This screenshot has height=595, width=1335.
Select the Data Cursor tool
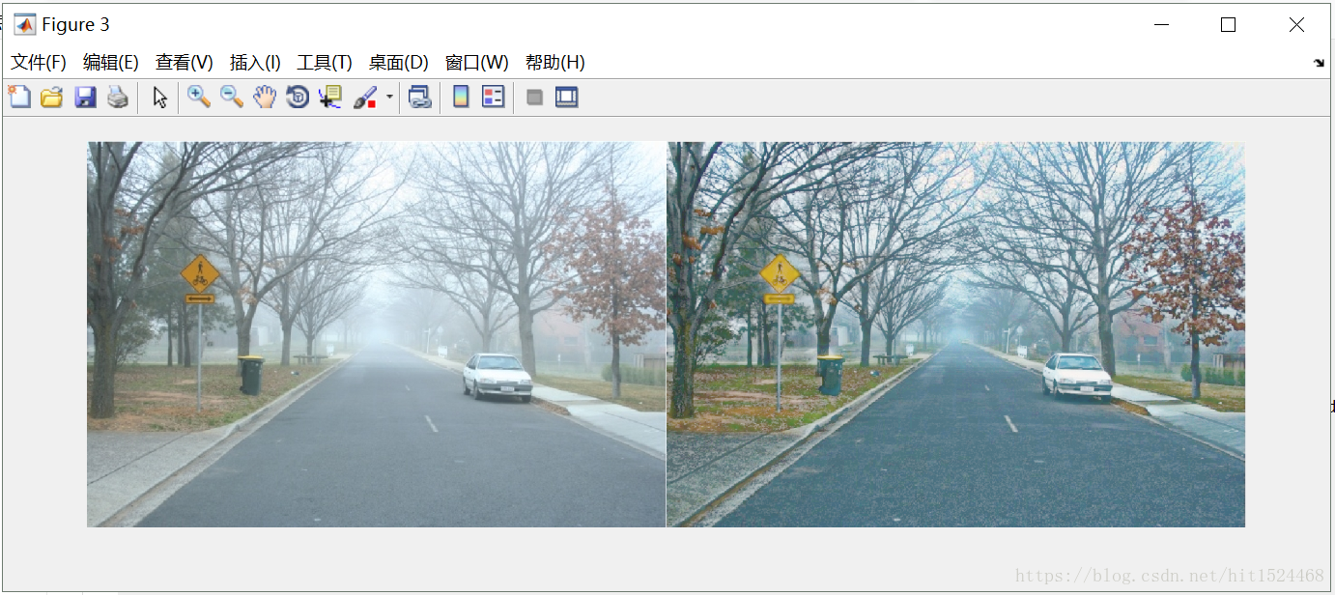[330, 97]
